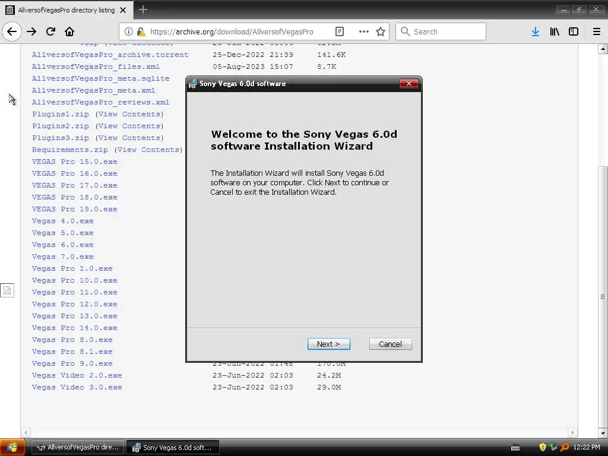Image resolution: width=608 pixels, height=456 pixels.
Task: Go back with the browser back arrow
Action: pos(12,31)
